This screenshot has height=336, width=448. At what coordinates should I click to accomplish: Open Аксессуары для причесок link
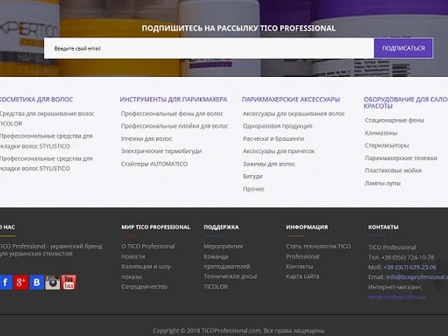pos(279,151)
